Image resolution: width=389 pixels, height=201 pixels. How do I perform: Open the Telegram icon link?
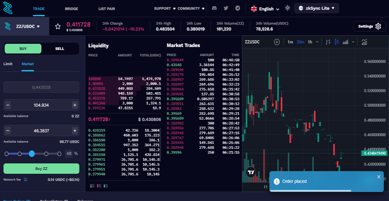coord(238,8)
